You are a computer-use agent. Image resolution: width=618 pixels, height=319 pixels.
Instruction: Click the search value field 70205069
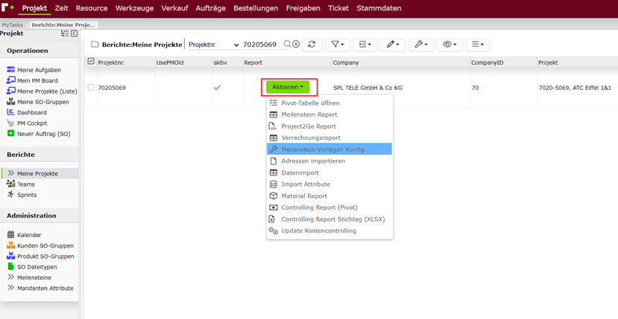tap(262, 45)
